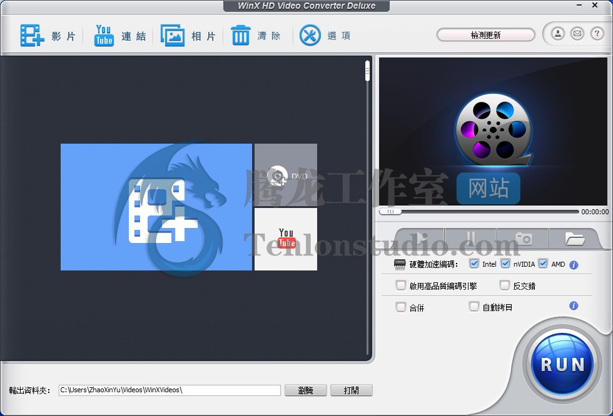Check the 合併 merge checkbox
Viewport: 613px width, 416px height.
pyautogui.click(x=401, y=307)
